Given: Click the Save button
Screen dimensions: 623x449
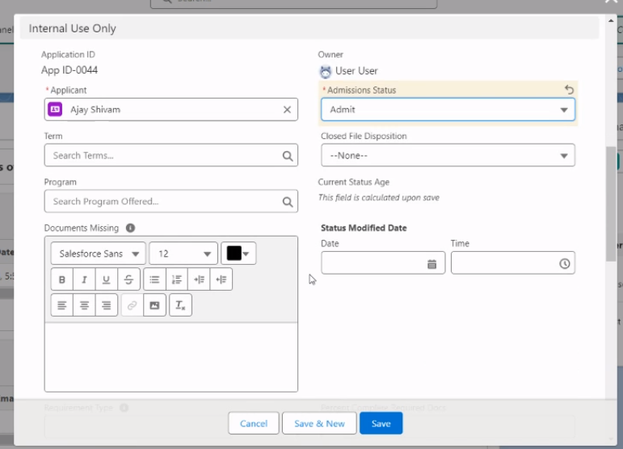Looking at the screenshot, I should click(x=381, y=423).
